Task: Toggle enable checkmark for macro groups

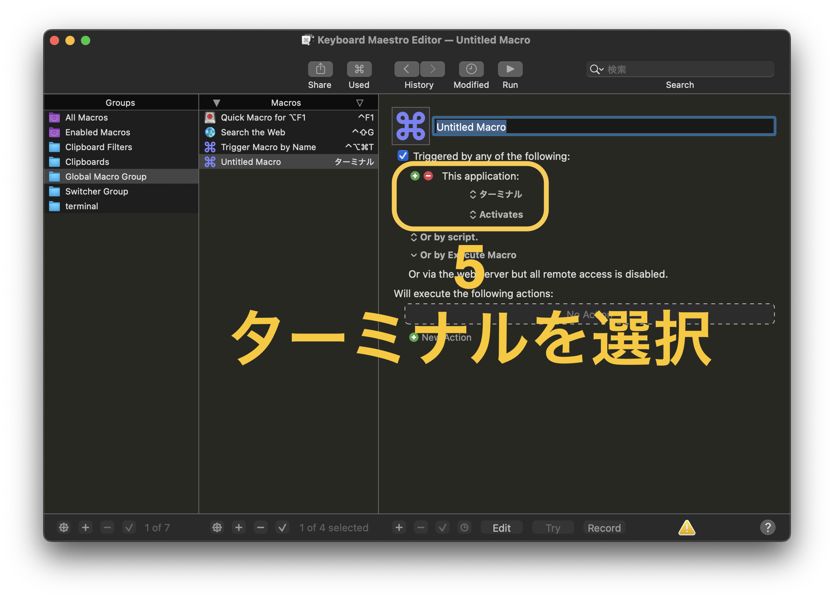Action: 129,528
